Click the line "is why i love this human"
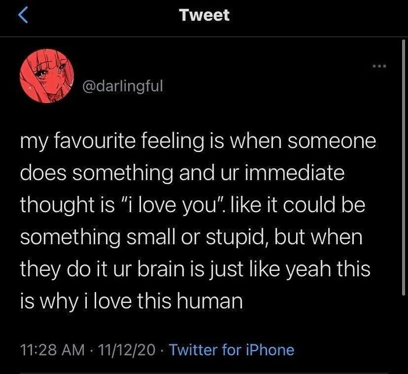Viewport: 408px width, 374px height. [x=131, y=302]
